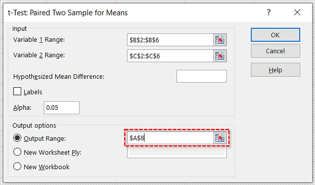Click Variable 2 Range selector icon
Screen dimensions: 315x185
pyautogui.click(x=220, y=56)
